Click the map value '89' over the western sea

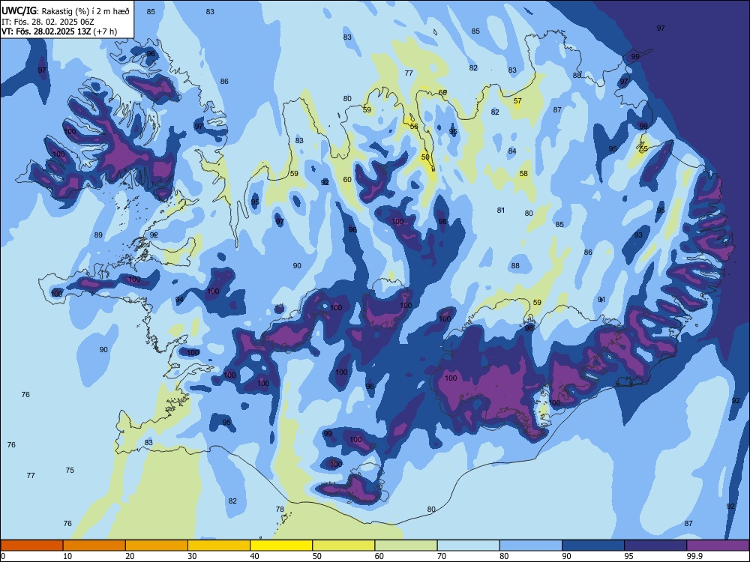point(98,235)
